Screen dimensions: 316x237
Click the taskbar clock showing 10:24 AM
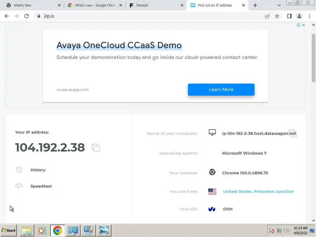301,231
